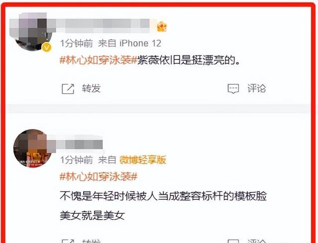This screenshot has width=318, height=243.
Task: Click the crown membership badge beside first username
Action: pos(162,26)
